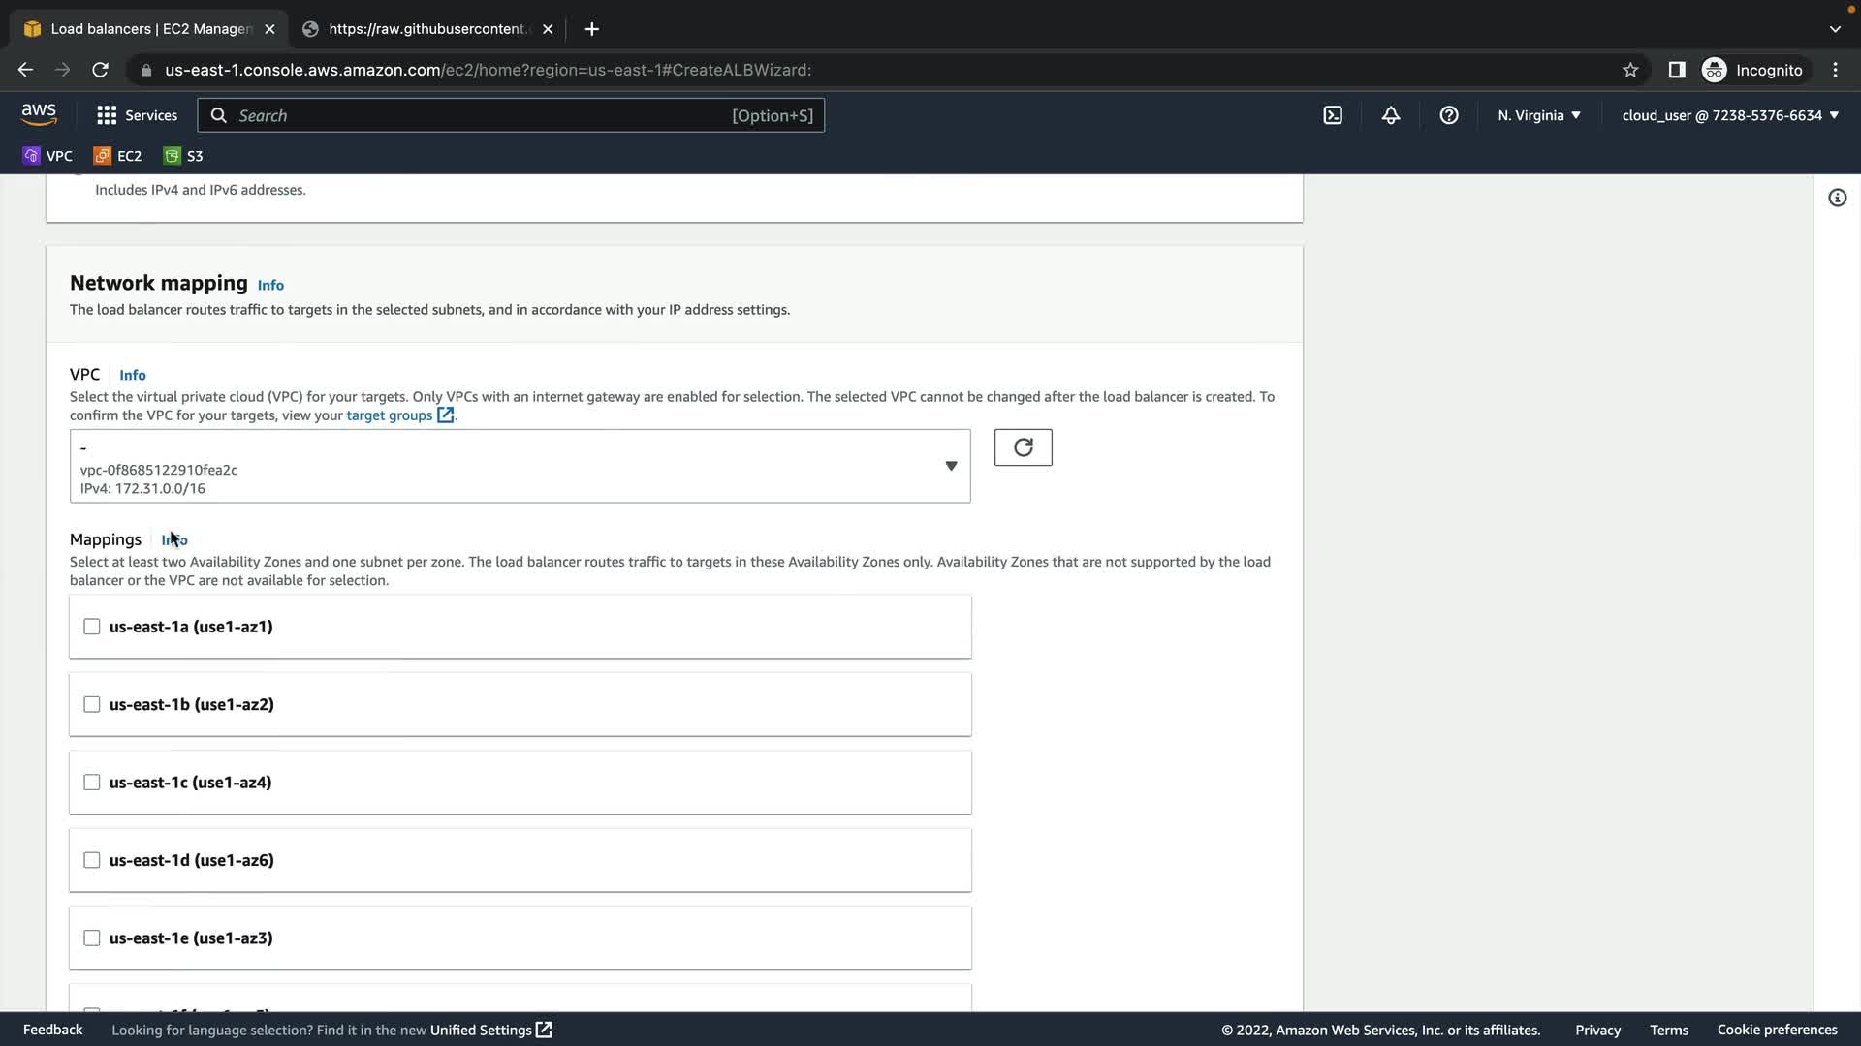Click Info link beside Network mapping
Image resolution: width=1861 pixels, height=1046 pixels.
(x=270, y=285)
